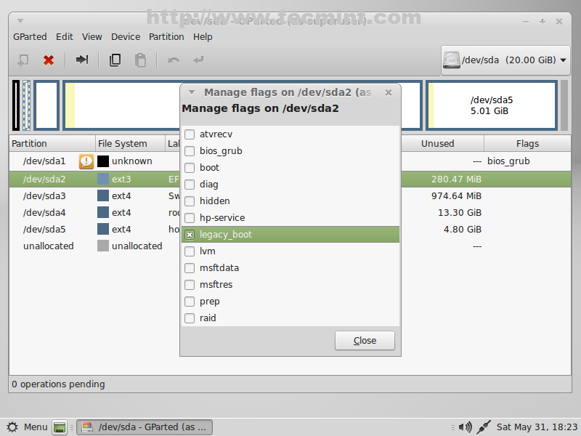Close the Manage flags dialog with X
581x436 pixels.
click(x=389, y=93)
